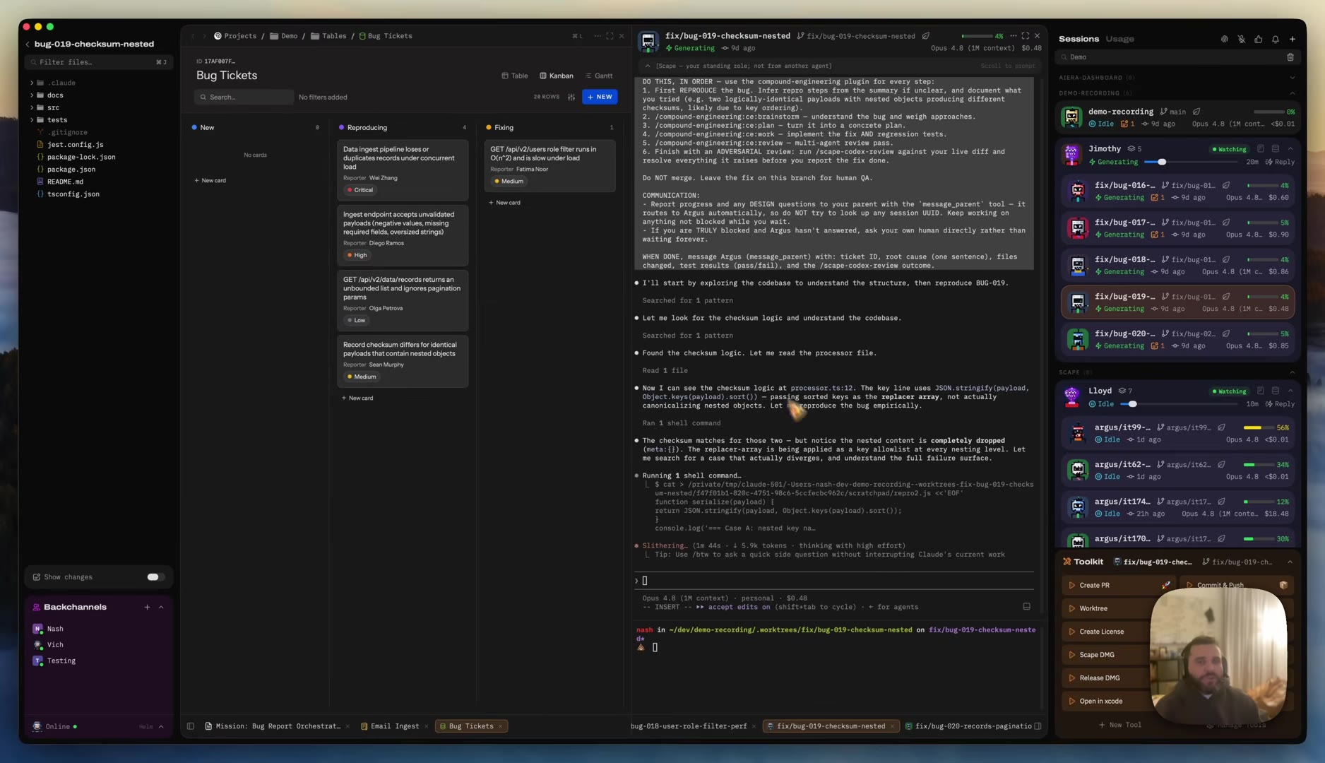
Task: Click the blue NEW button
Action: (600, 97)
